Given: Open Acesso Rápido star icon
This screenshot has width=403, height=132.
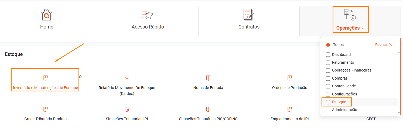Looking at the screenshot, I should (148, 15).
